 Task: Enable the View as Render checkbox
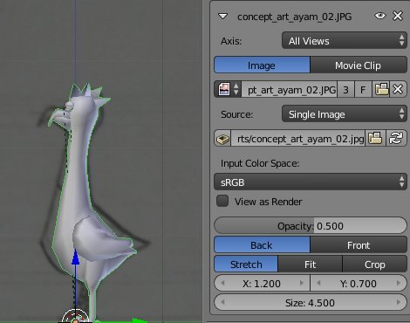[222, 201]
